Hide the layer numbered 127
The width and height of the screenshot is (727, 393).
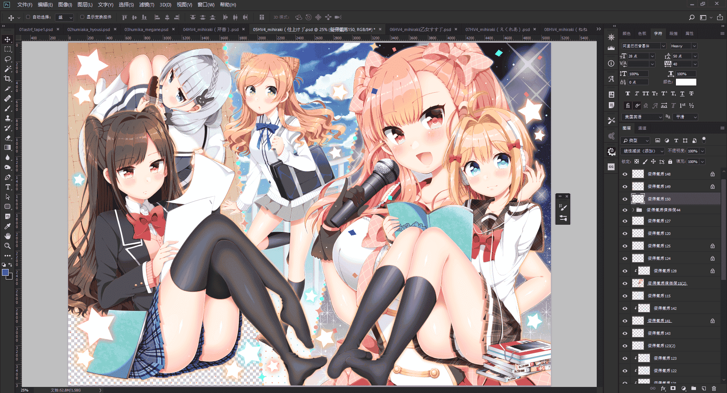[x=625, y=221]
